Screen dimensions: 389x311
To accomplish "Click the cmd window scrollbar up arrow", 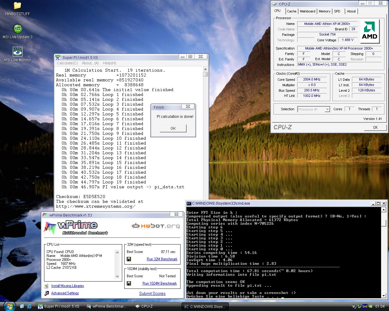I will [384, 210].
